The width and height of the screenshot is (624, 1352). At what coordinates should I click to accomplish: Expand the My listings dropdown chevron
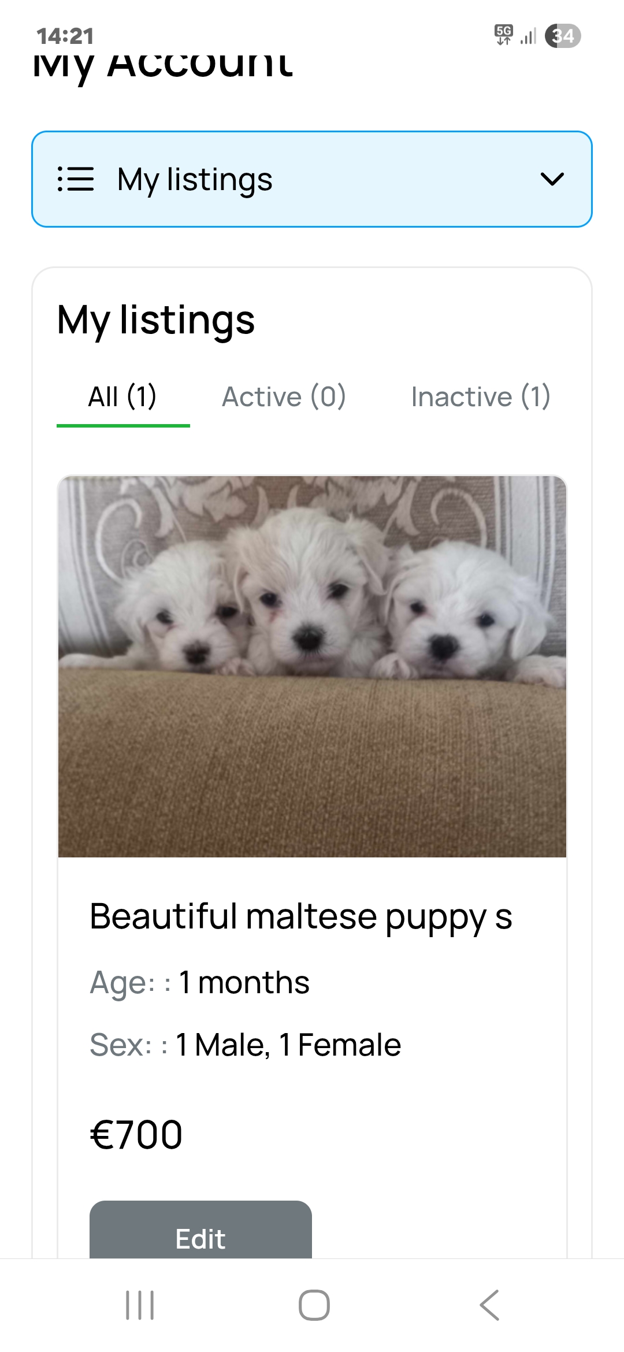pyautogui.click(x=552, y=179)
